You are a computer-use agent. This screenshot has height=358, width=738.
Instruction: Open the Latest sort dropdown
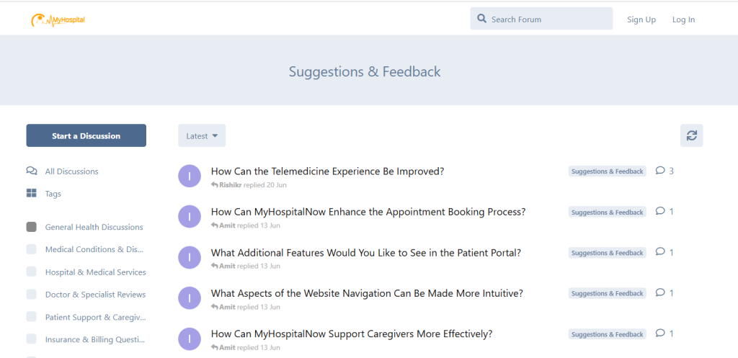click(202, 135)
